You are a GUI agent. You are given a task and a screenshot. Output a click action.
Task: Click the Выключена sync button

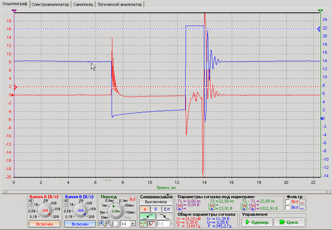156,202
